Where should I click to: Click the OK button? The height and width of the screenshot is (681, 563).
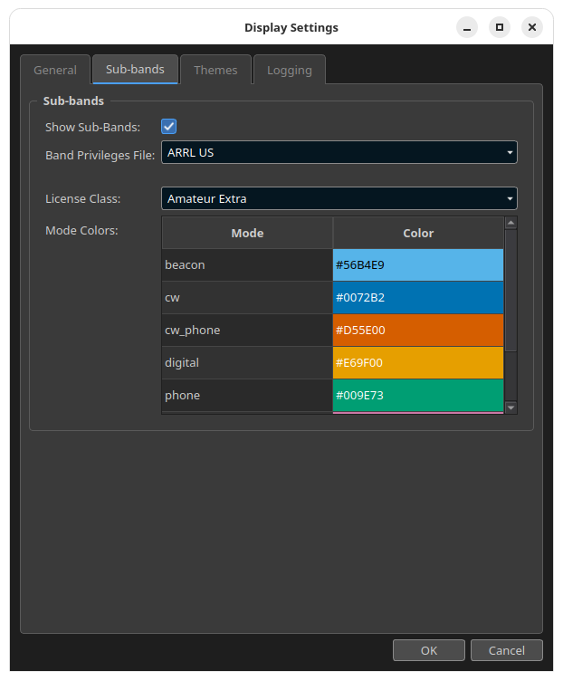point(429,650)
